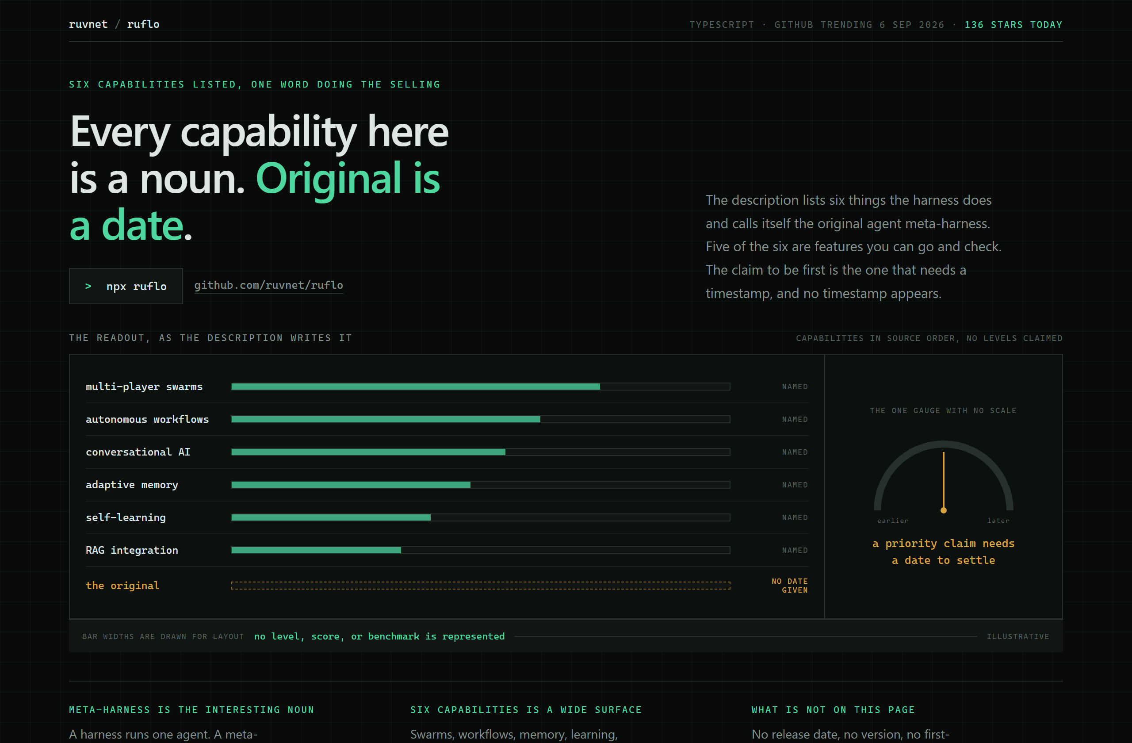
Task: Click 'CAPABILITIES IN SOURCE ORDER, NO LEVELS CLAIMED'
Action: point(929,338)
